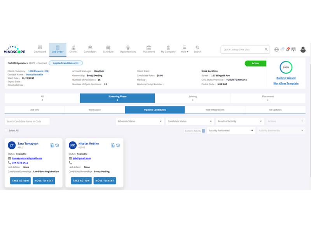Image resolution: width=311 pixels, height=233 pixels.
Task: Click the user profile avatar icon
Action: tap(303, 49)
